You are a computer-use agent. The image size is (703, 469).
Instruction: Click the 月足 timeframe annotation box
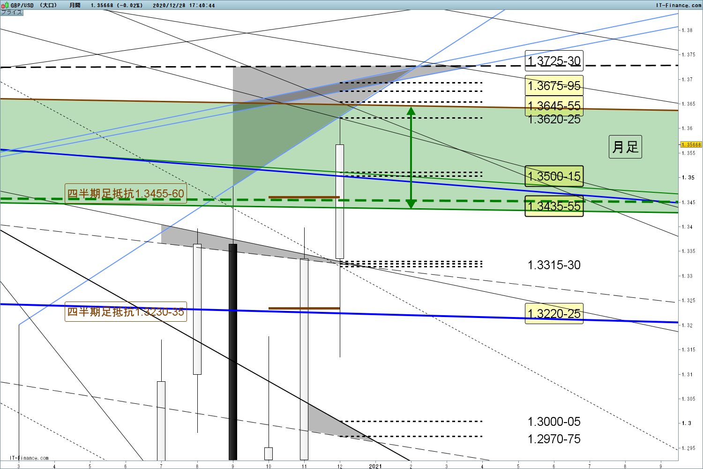point(625,147)
